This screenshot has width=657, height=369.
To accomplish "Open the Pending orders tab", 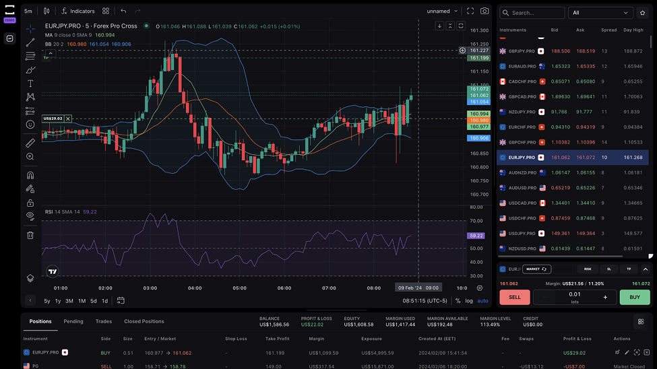I will tap(73, 321).
